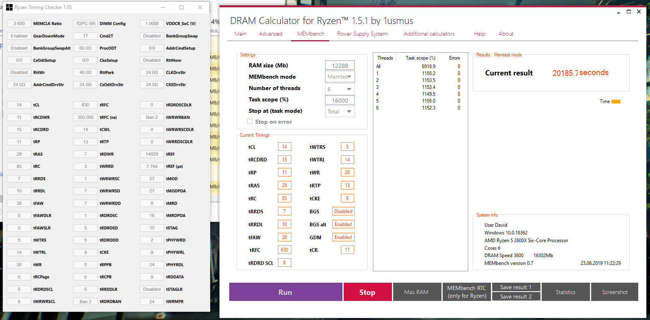Click the Ryzen Timing Checker app icon
This screenshot has height=320, width=650.
[9, 7]
